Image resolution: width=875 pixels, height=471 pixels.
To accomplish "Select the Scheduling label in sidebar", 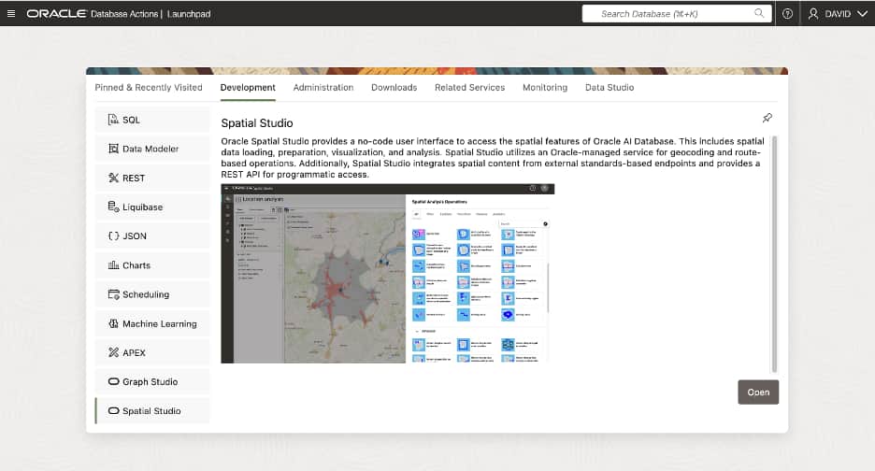I will 146,294.
